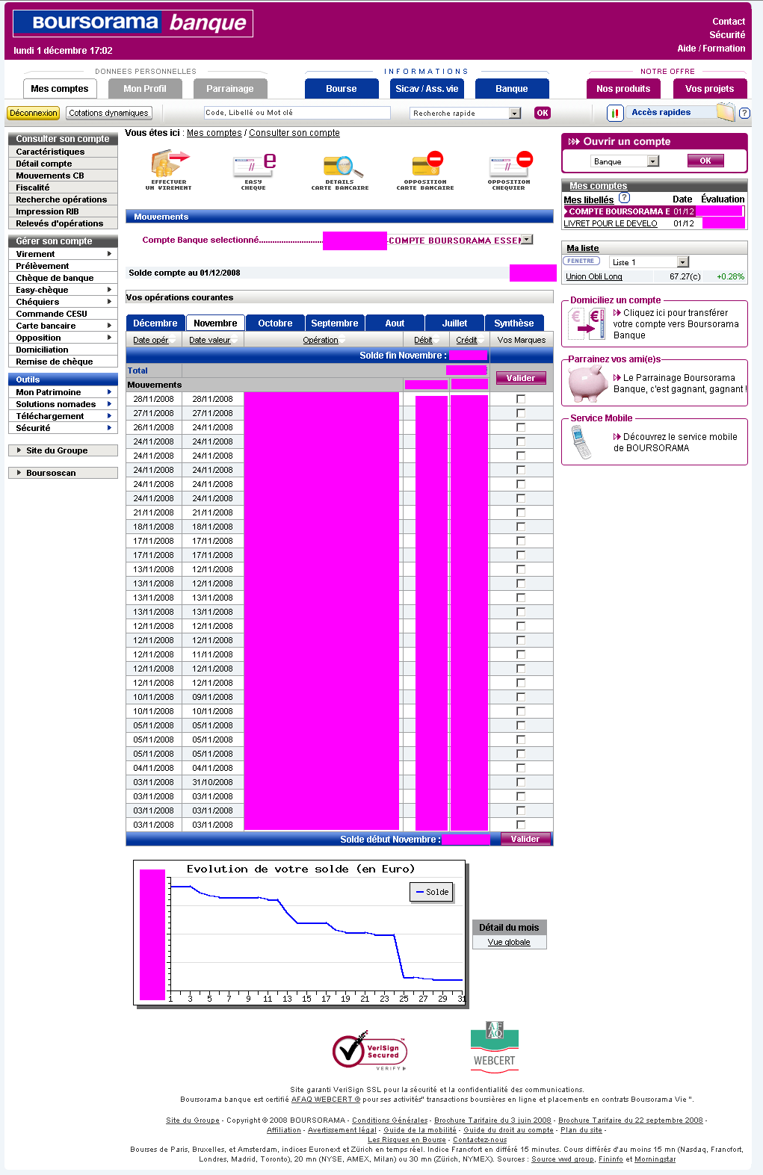Click the search field for code or keyword
Image resolution: width=763 pixels, height=1175 pixels.
pos(297,113)
